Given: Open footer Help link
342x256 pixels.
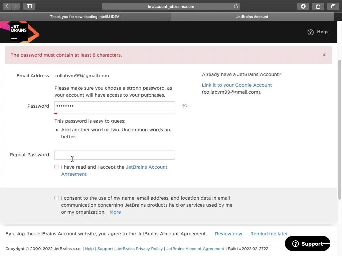Looking at the screenshot, I should click(89, 249).
